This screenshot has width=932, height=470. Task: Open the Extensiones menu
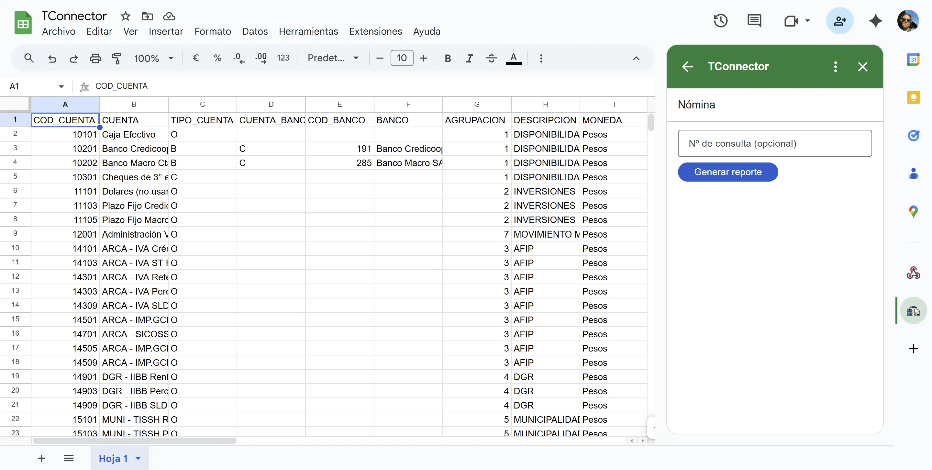375,31
